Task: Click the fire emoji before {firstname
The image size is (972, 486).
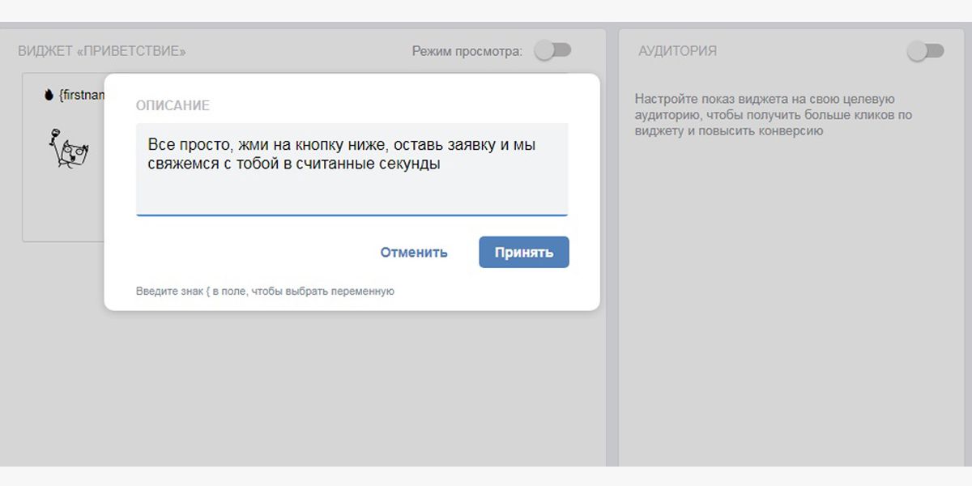Action: click(x=48, y=95)
